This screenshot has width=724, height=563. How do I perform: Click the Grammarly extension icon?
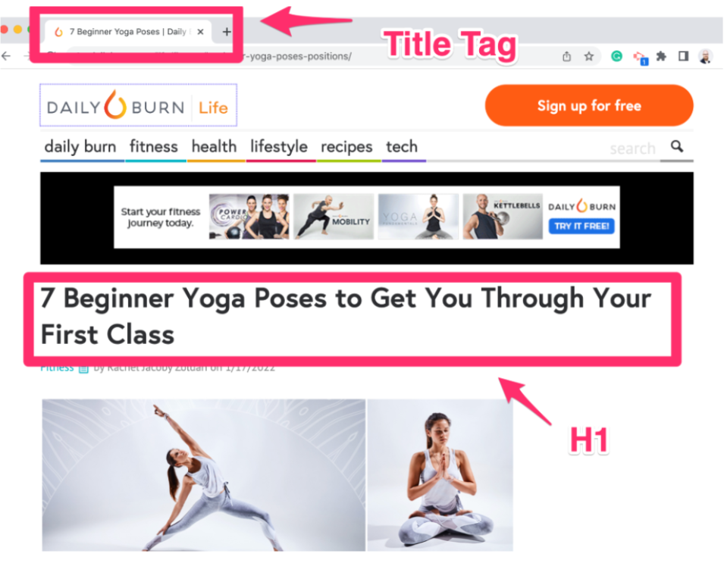(x=616, y=56)
